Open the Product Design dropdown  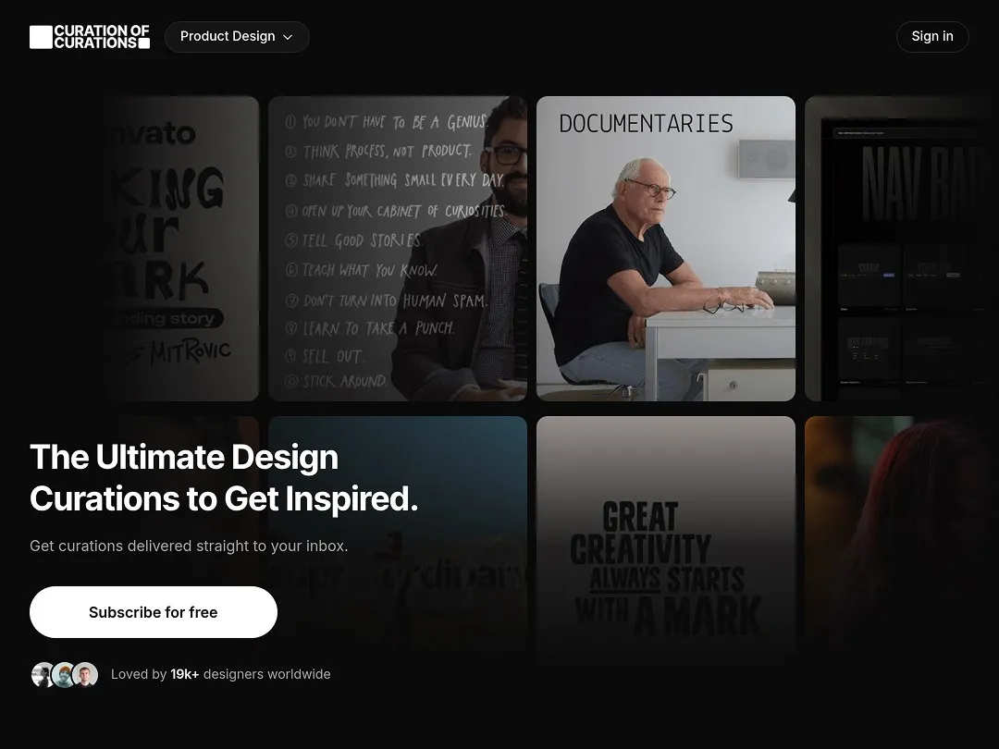pyautogui.click(x=237, y=37)
